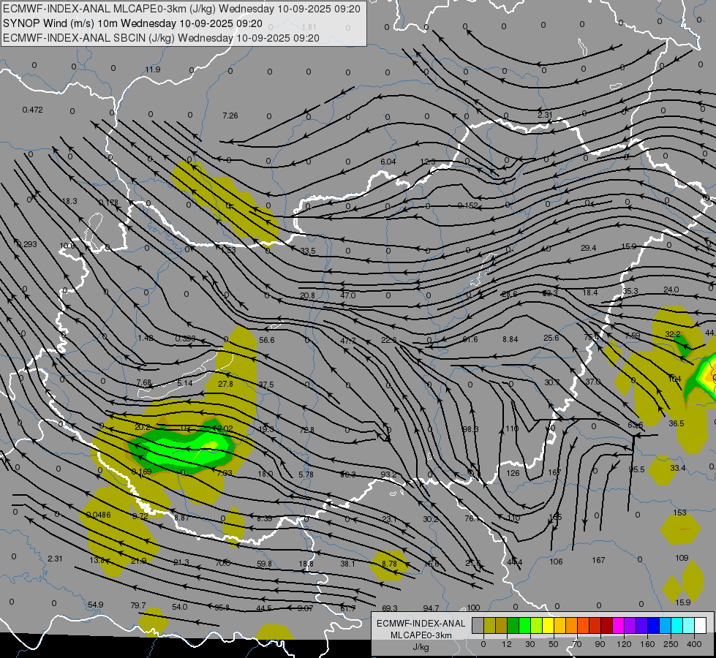Click the map value 18.3
Viewport: 716px width, 658px height.
69,201
